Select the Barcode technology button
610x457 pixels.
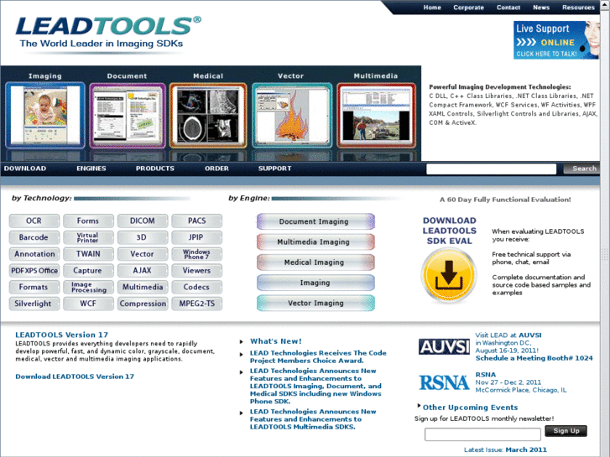(x=34, y=237)
